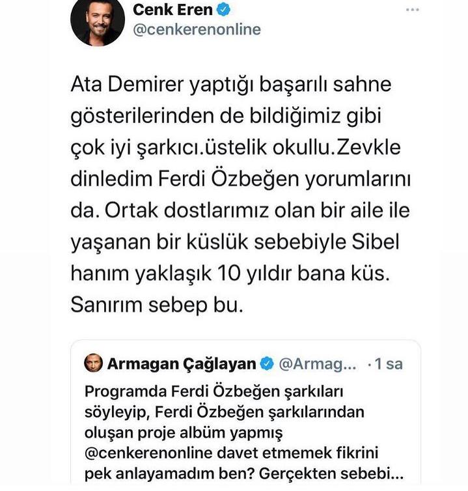Viewport: 468px width, 491px height.
Task: Open Armagan Çağlayan's name in quoted tweet
Action: (x=182, y=365)
